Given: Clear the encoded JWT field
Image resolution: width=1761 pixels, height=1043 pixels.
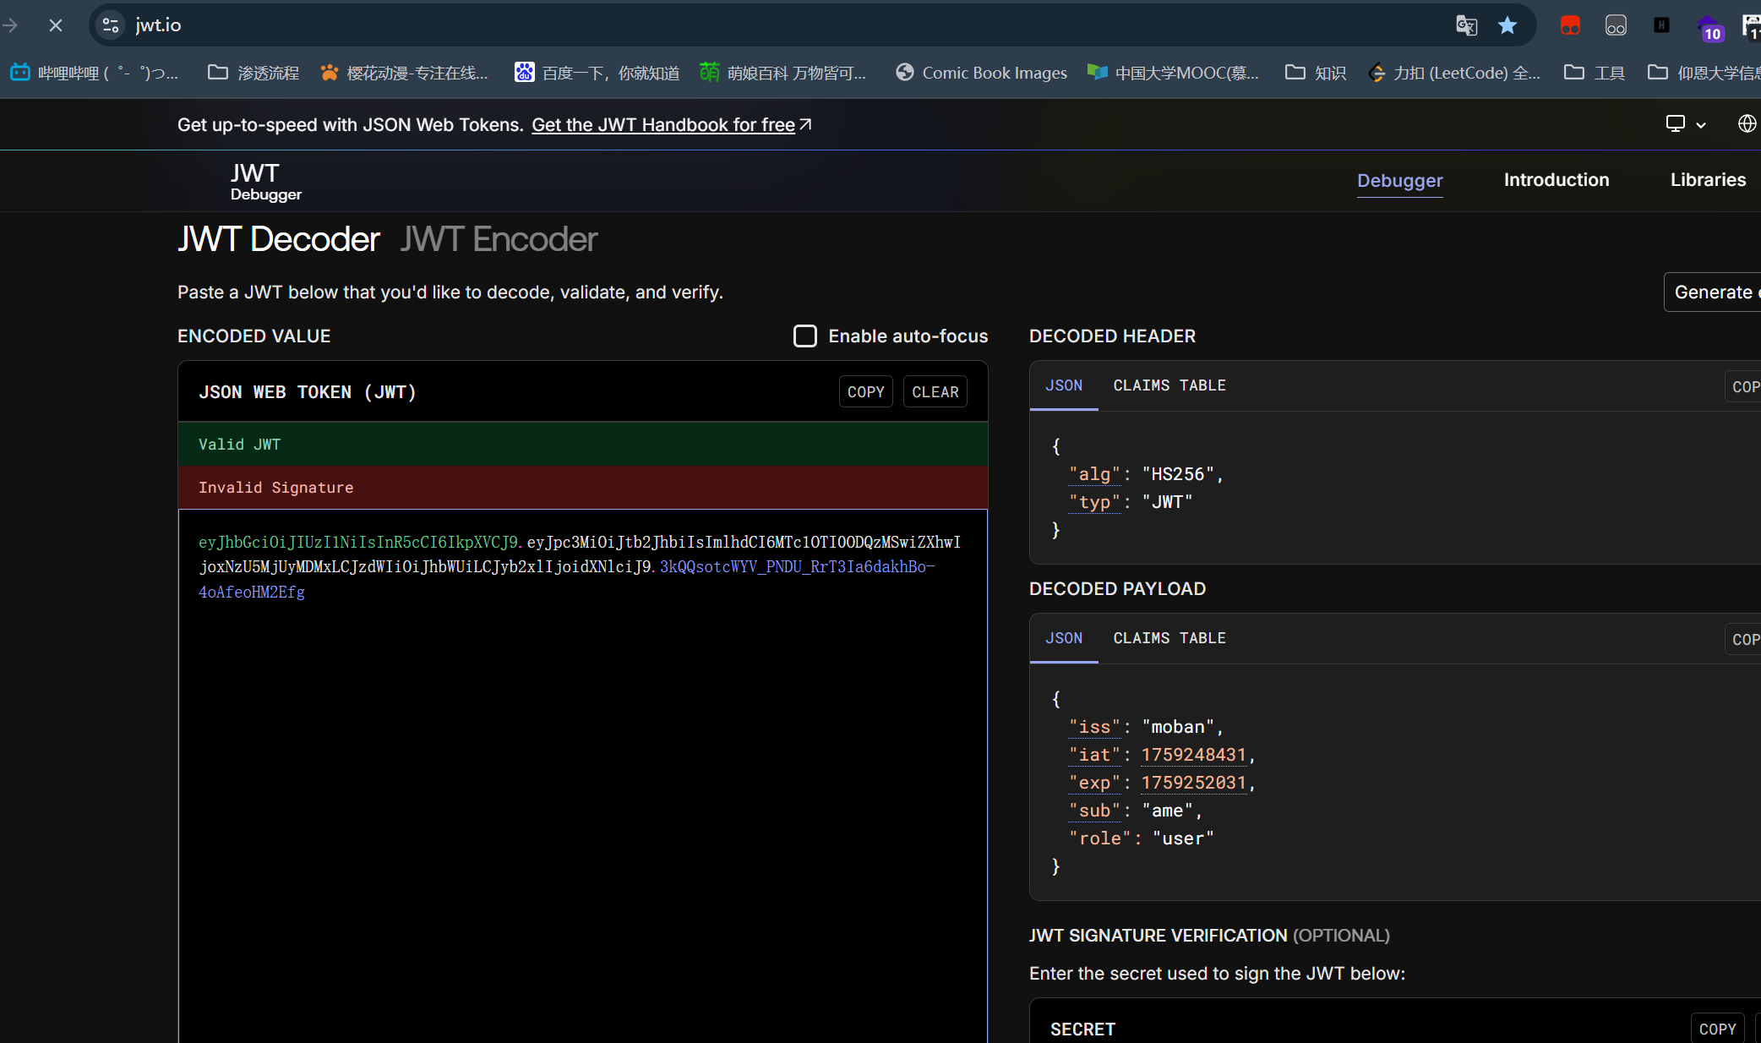Looking at the screenshot, I should pos(935,392).
